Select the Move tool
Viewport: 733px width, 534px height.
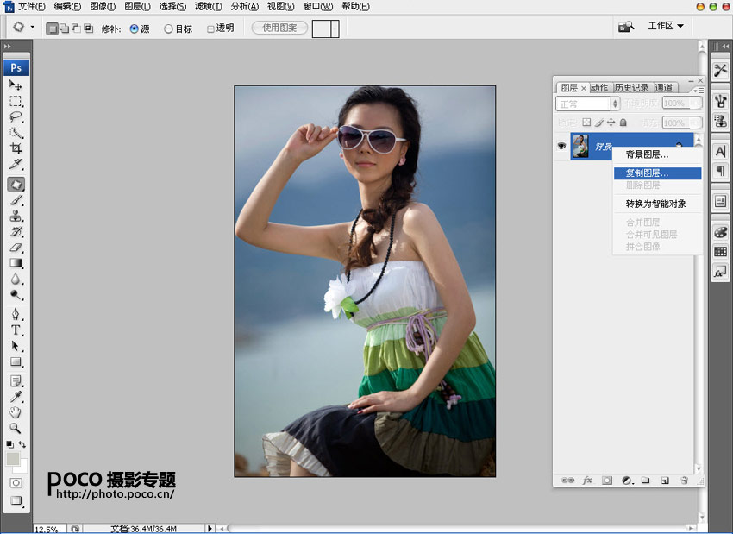click(x=16, y=85)
